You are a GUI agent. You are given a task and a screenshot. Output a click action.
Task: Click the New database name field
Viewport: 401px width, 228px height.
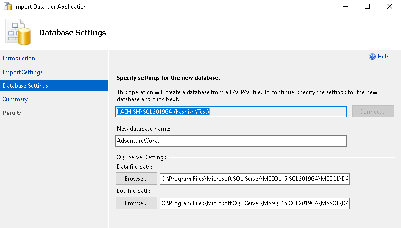(x=231, y=141)
